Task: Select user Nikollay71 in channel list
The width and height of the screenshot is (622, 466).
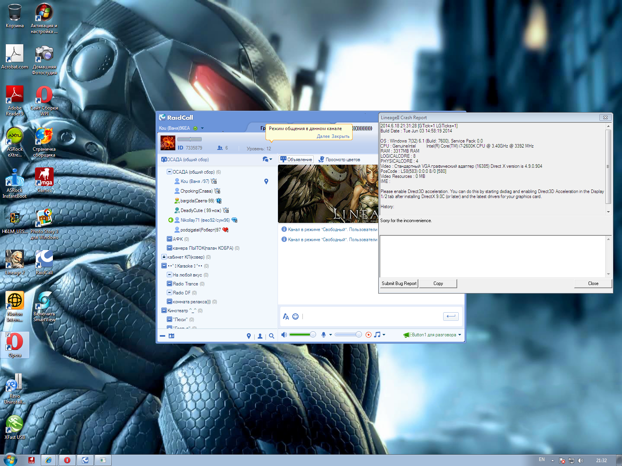Action: coord(205,220)
